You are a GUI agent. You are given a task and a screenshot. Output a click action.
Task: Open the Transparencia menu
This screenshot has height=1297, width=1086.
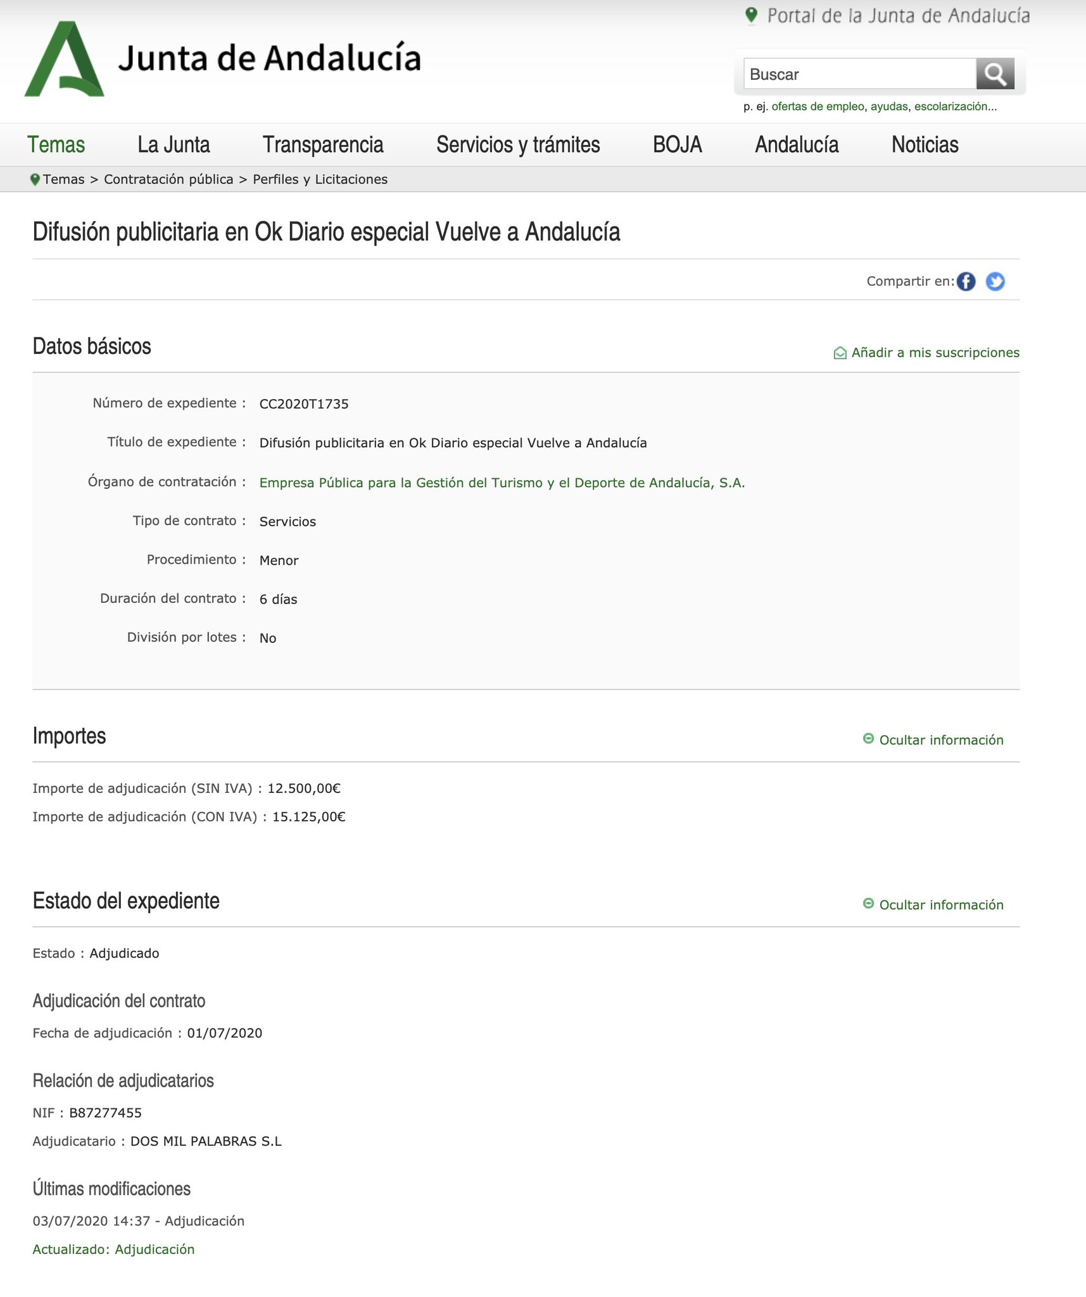[323, 144]
